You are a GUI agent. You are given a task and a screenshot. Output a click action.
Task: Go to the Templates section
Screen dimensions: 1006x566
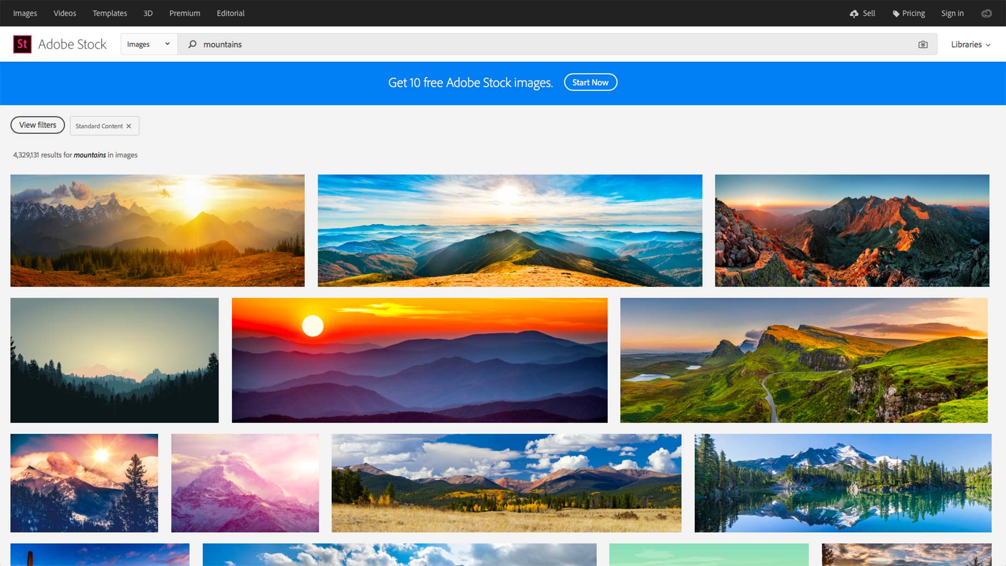point(109,13)
